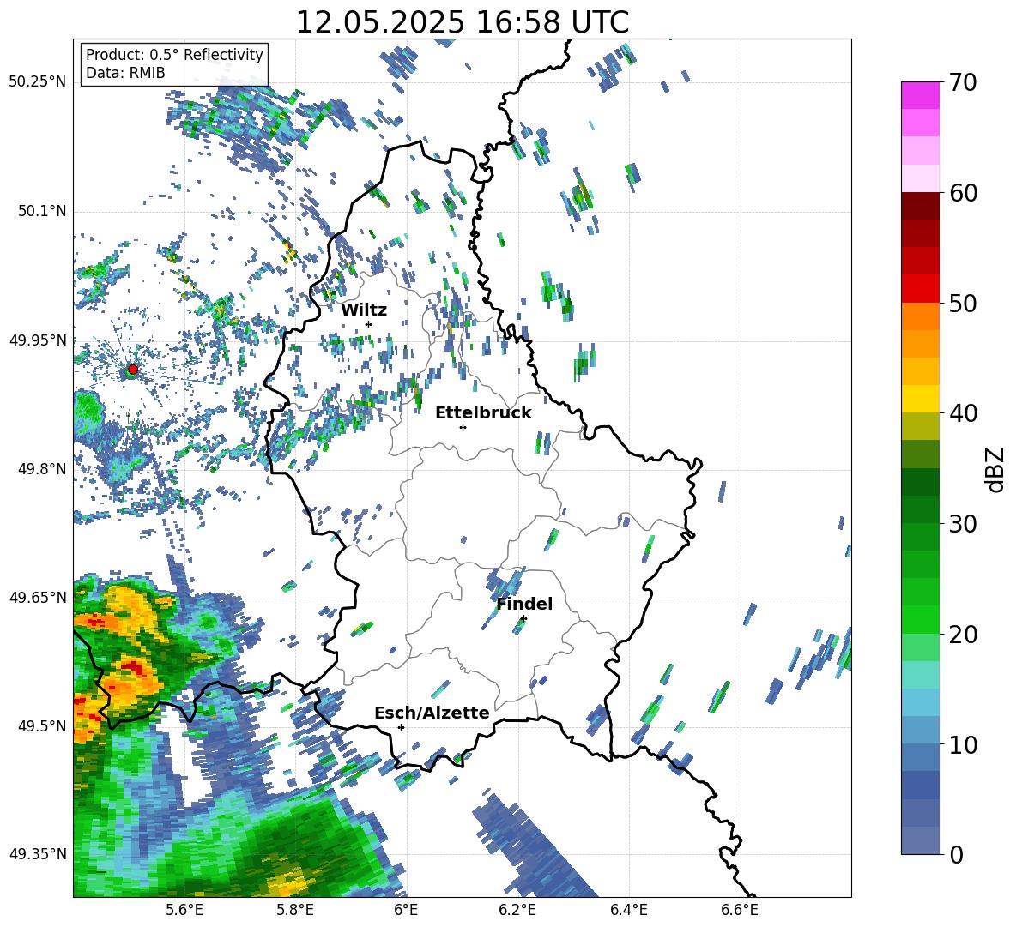The image size is (1016, 927).
Task: Click the 6.6°E longitude label
Action: tap(740, 910)
